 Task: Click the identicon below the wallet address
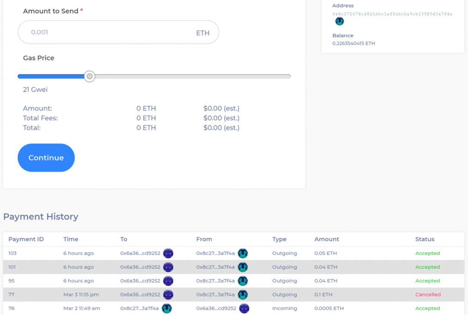[x=340, y=21]
